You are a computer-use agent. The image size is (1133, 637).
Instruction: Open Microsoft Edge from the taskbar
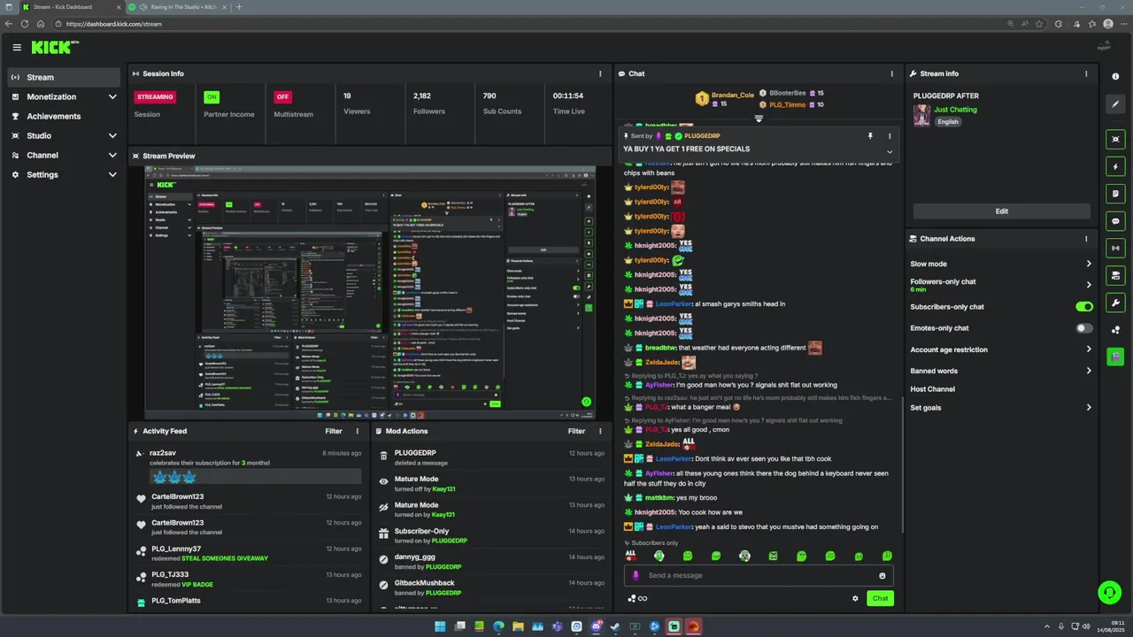(x=498, y=626)
